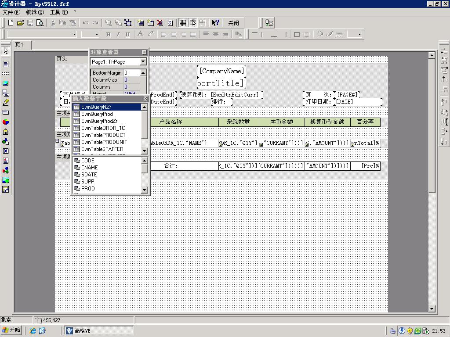
Task: Select the pie chart object tool
Action: pos(6,122)
